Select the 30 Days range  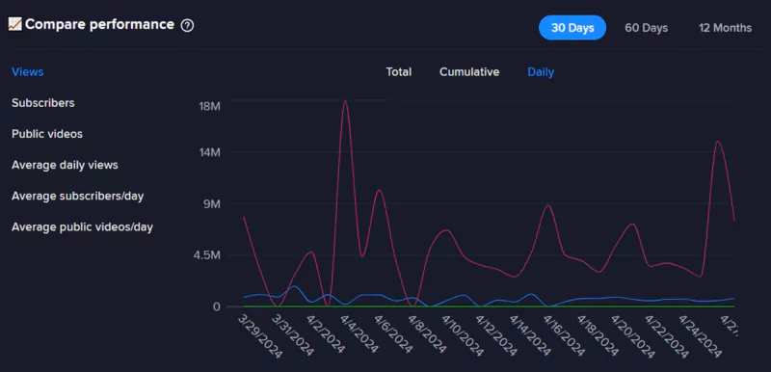tap(572, 28)
